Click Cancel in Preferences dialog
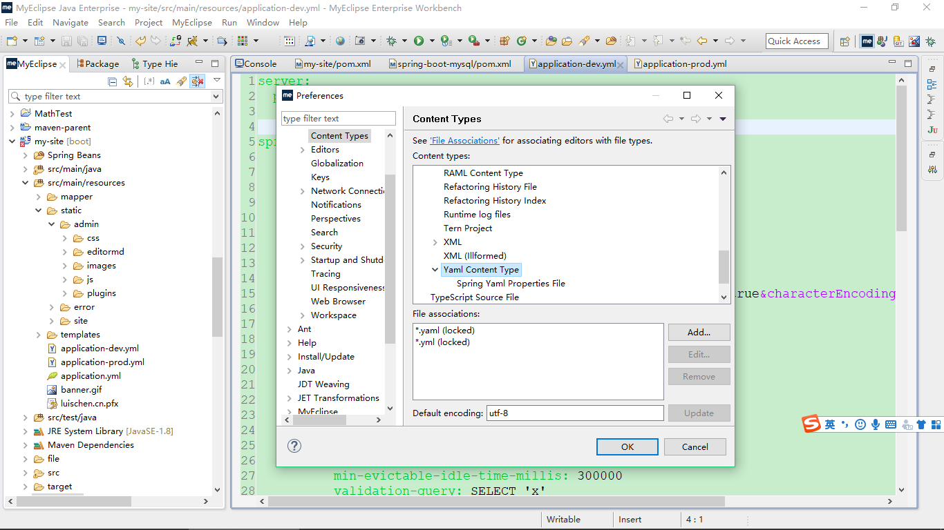 (x=695, y=446)
